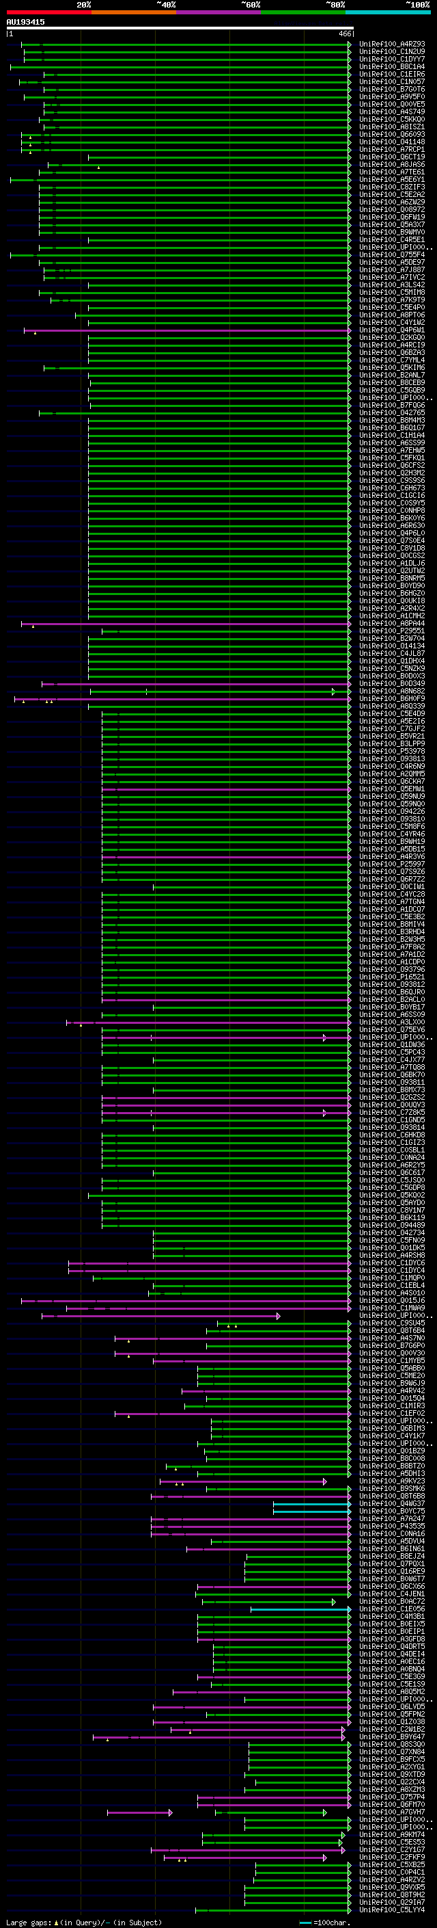437x1928 pixels.
Task: Select the UniRef100_A7GVH7 label
Action: coord(391,1812)
